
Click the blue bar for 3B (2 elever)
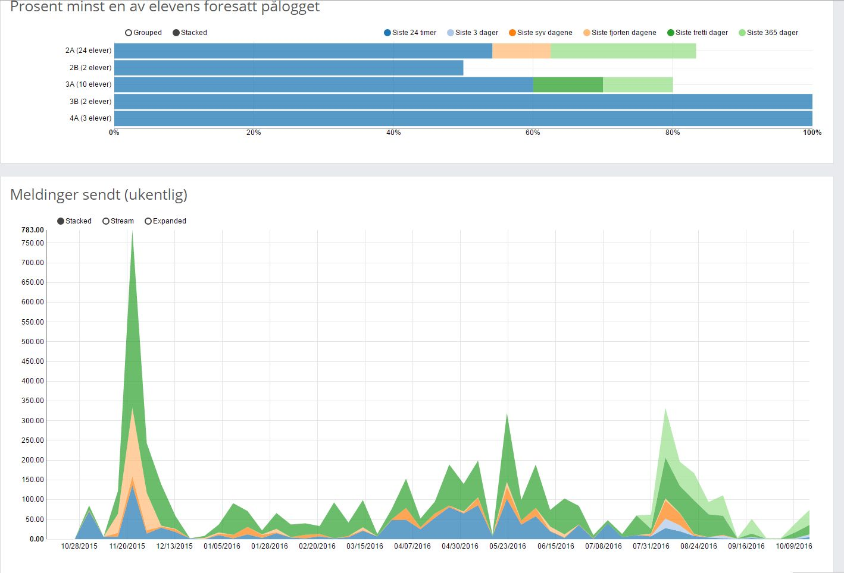tap(463, 102)
